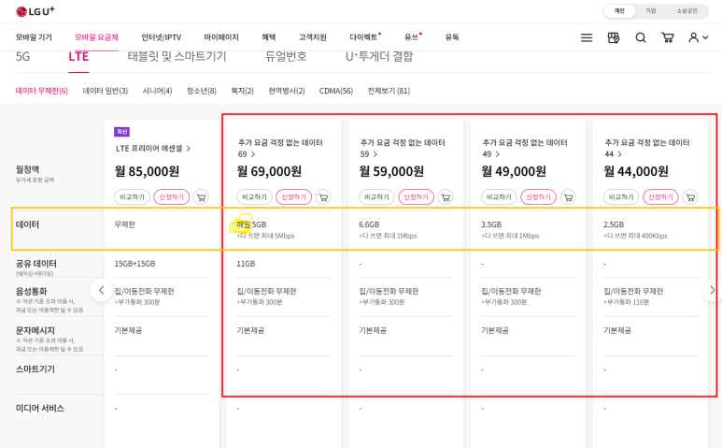The height and width of the screenshot is (448, 722).
Task: Add 44,000원 plan to cart
Action: [x=690, y=197]
